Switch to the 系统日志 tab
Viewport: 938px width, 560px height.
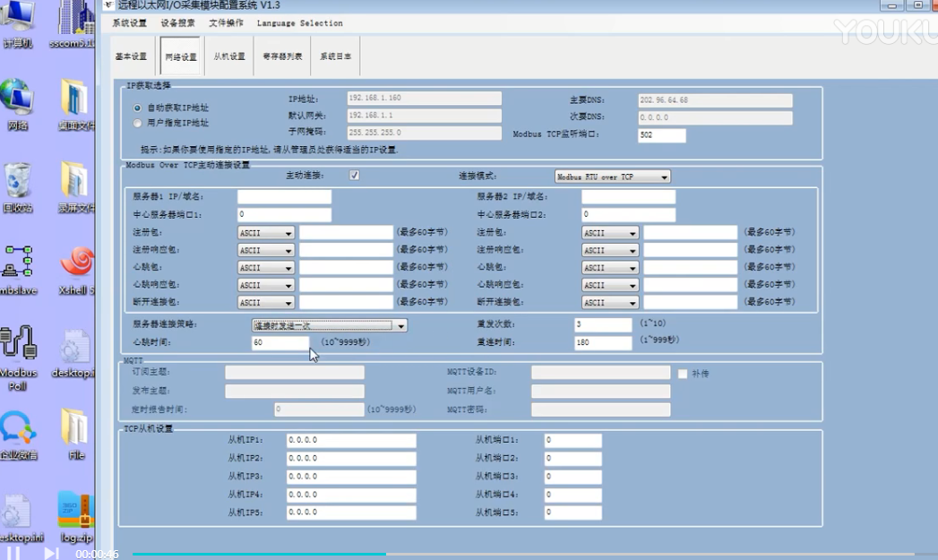[x=335, y=56]
